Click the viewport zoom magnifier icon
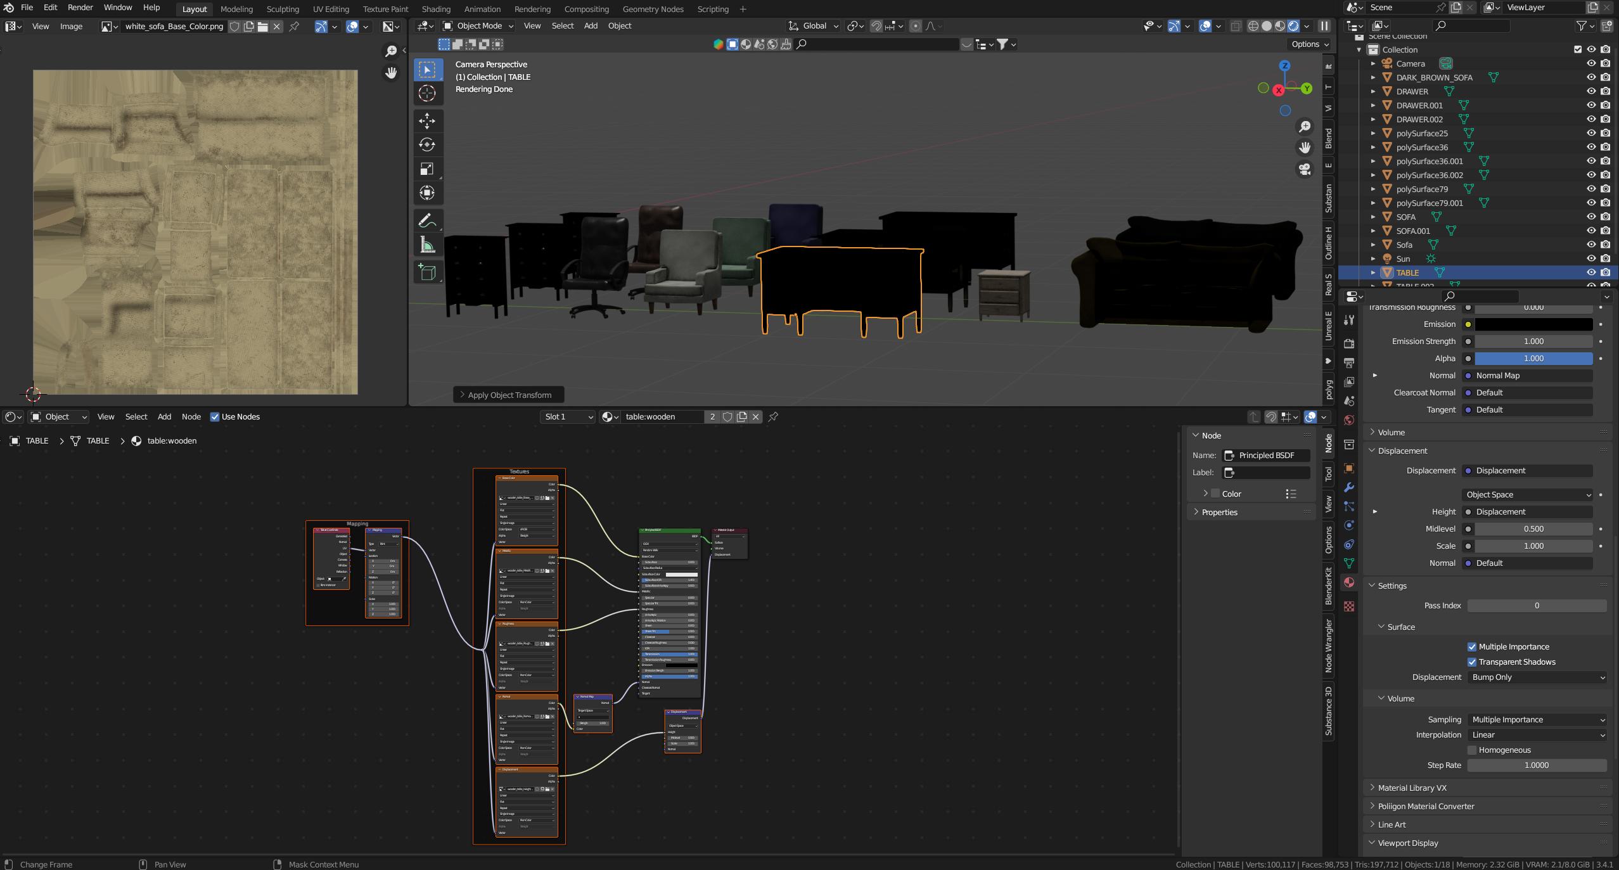The width and height of the screenshot is (1619, 870). click(1305, 127)
